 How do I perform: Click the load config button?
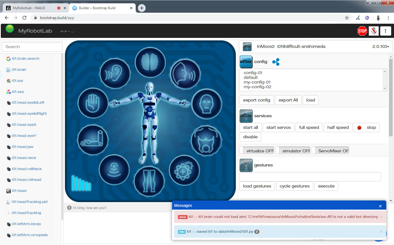[310, 100]
